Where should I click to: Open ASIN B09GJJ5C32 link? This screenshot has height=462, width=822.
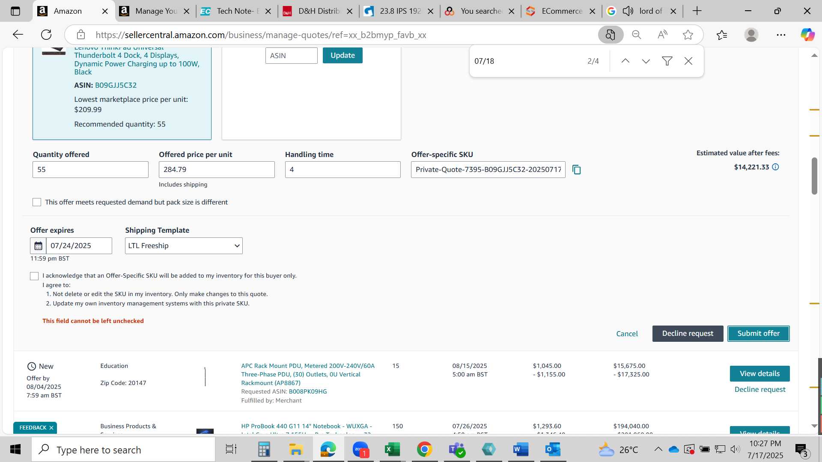pos(116,86)
